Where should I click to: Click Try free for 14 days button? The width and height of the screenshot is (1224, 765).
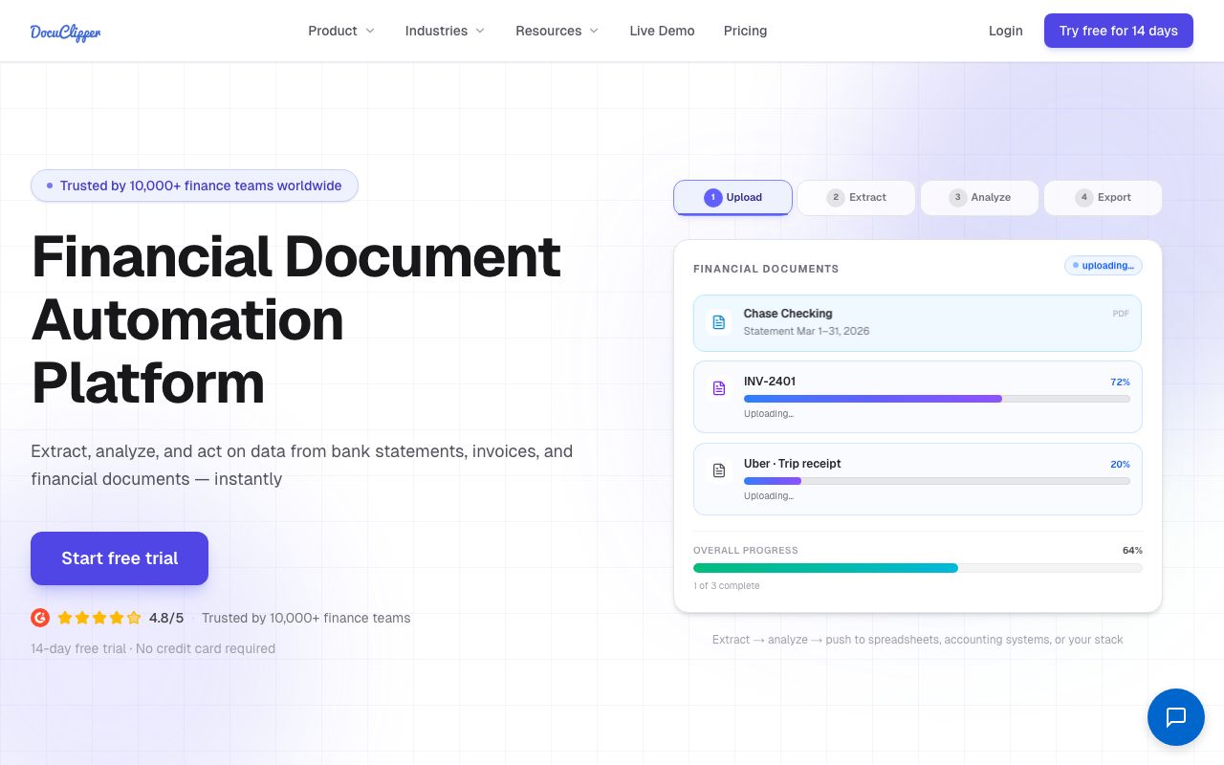click(x=1119, y=31)
